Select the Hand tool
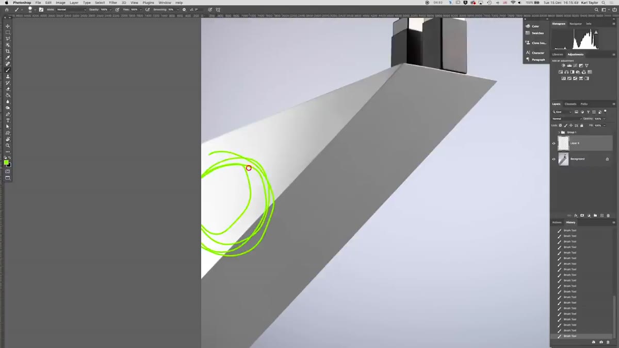This screenshot has height=348, width=619. 8,139
